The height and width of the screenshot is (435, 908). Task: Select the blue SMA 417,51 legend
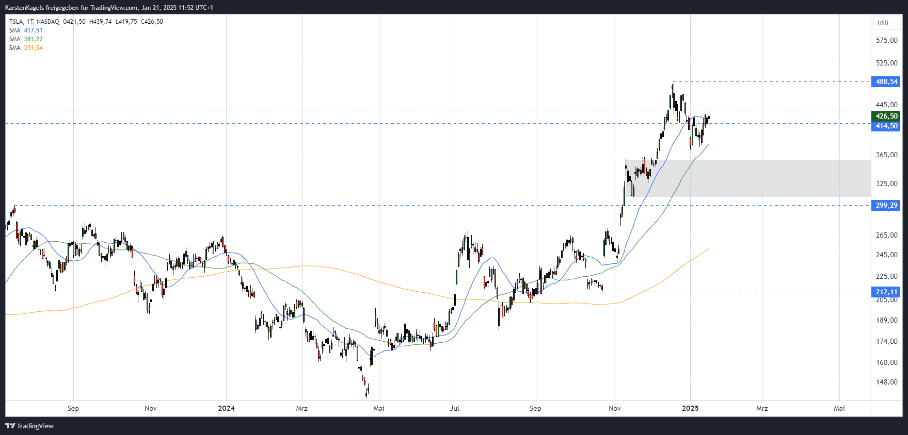click(x=26, y=30)
